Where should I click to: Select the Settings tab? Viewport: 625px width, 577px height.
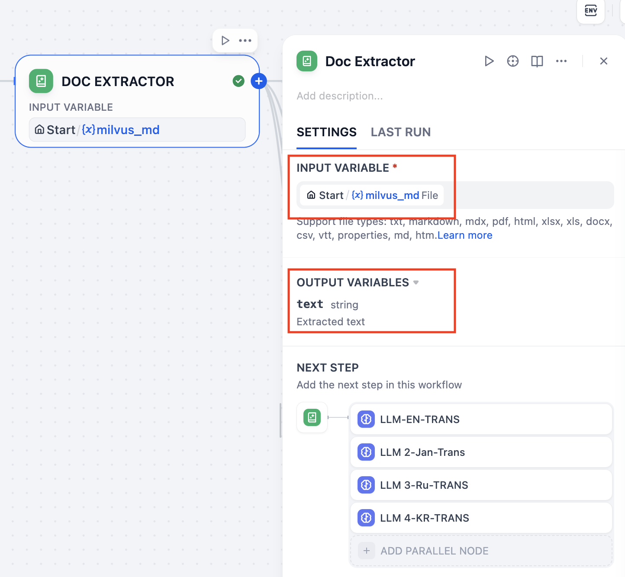(326, 132)
